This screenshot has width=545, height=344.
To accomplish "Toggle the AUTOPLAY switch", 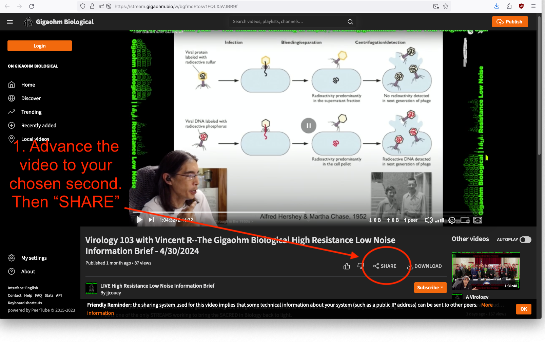I will click(x=526, y=240).
